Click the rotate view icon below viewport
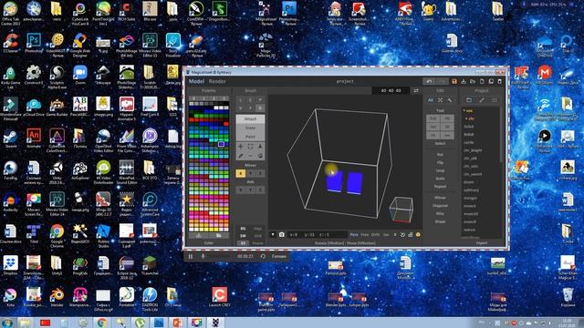This screenshot has width=584, height=328. click(402, 235)
